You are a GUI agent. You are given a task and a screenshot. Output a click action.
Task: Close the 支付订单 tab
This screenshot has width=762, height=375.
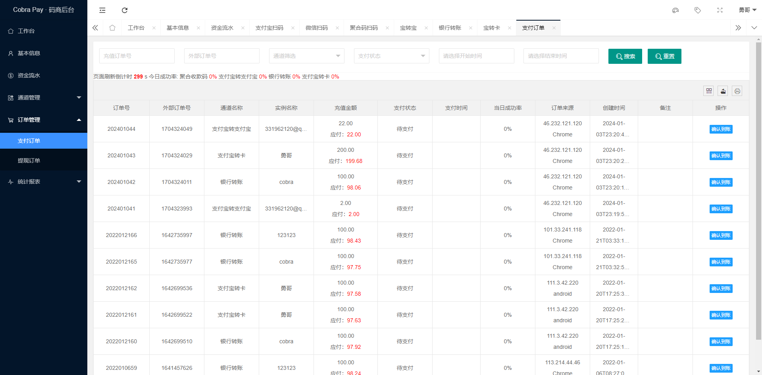[x=554, y=28]
